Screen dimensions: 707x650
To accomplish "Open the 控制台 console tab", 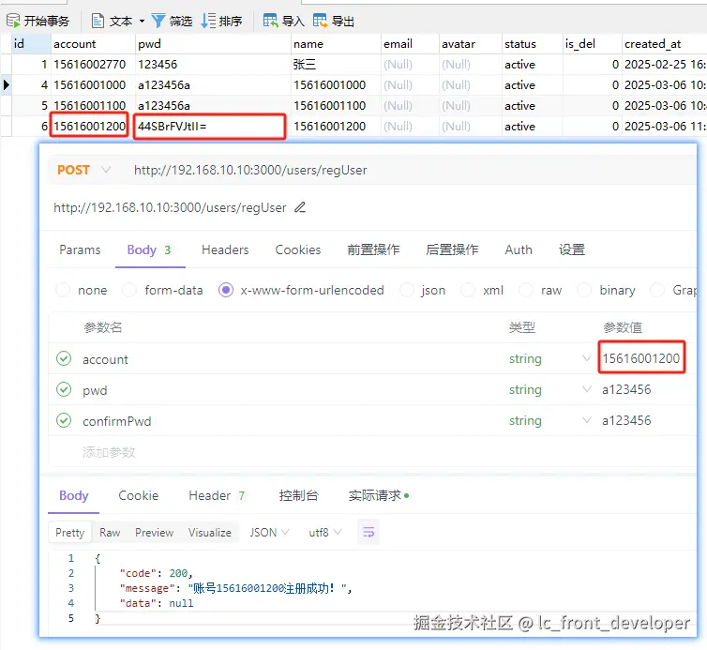I will pyautogui.click(x=298, y=496).
